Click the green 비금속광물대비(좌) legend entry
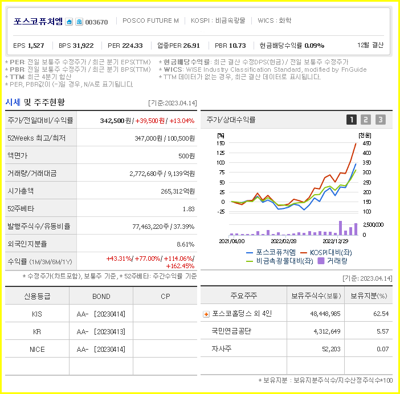This screenshot has width=400, height=394. (279, 261)
